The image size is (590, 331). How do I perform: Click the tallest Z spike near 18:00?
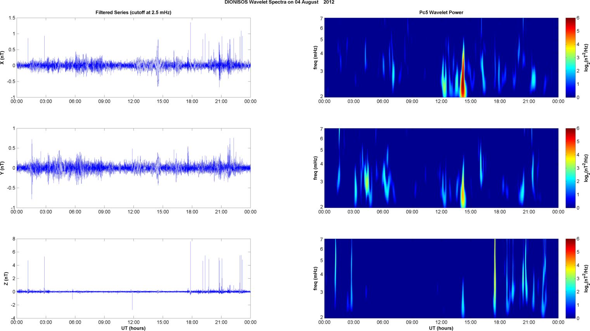[190, 267]
